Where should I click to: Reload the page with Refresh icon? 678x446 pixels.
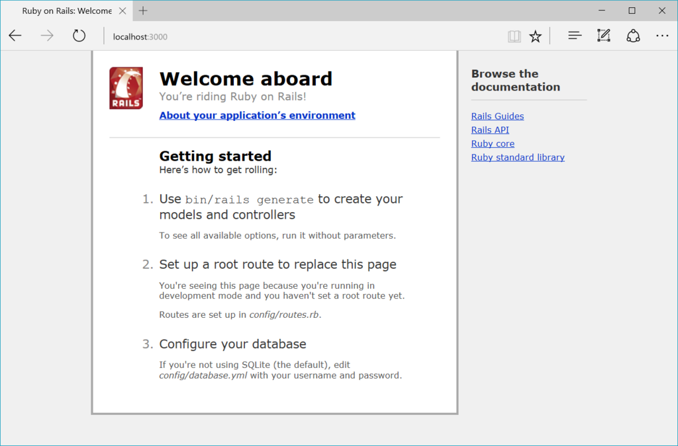click(79, 36)
